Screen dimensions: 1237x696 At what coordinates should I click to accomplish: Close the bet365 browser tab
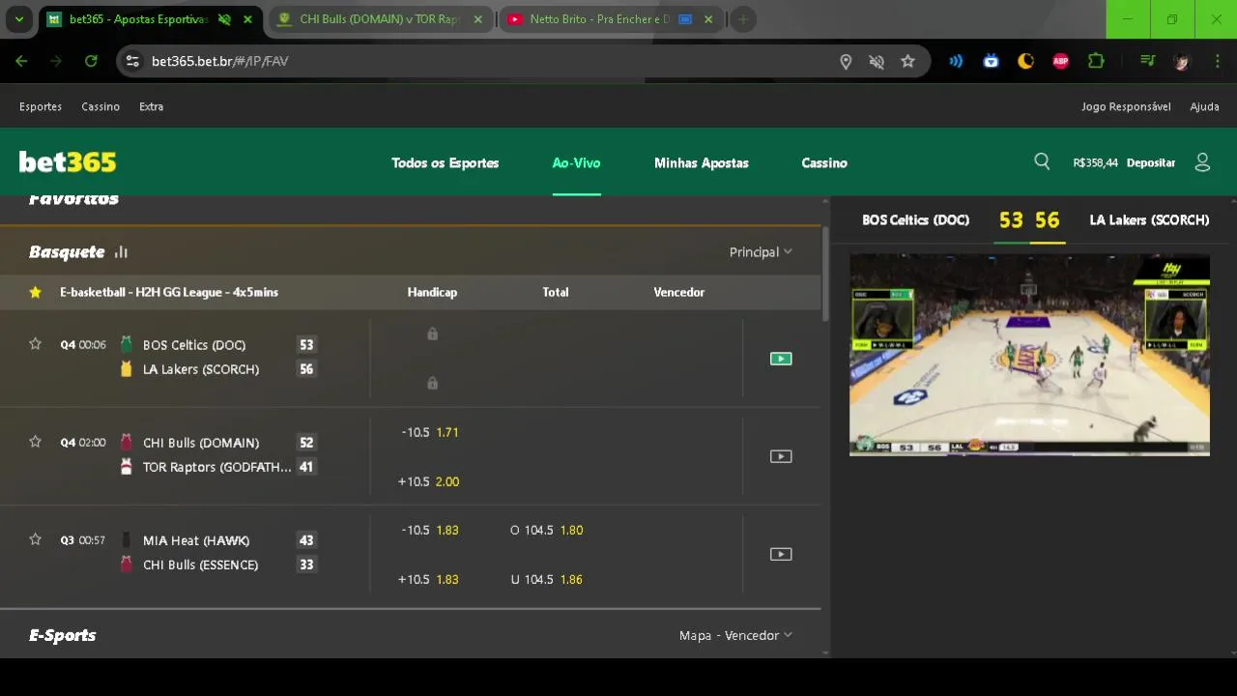tap(247, 19)
